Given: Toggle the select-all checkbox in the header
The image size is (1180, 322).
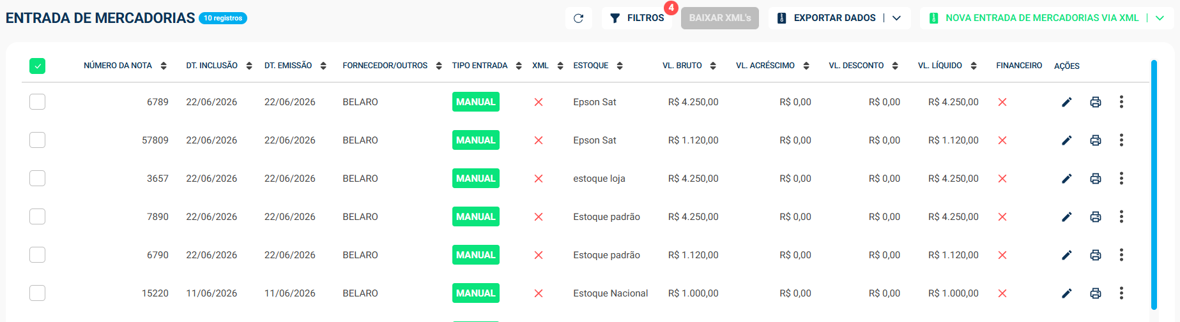Looking at the screenshot, I should click(38, 66).
